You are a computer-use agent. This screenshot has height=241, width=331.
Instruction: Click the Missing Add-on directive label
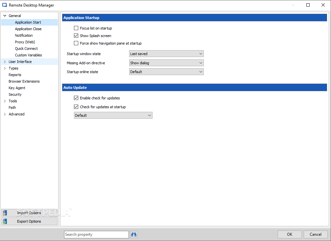coord(86,63)
